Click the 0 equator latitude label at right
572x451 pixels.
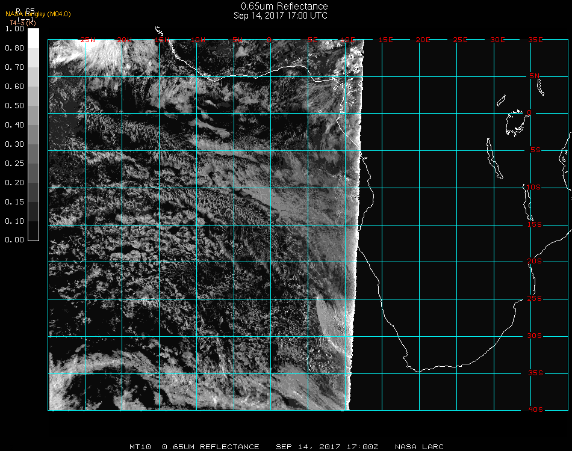529,113
